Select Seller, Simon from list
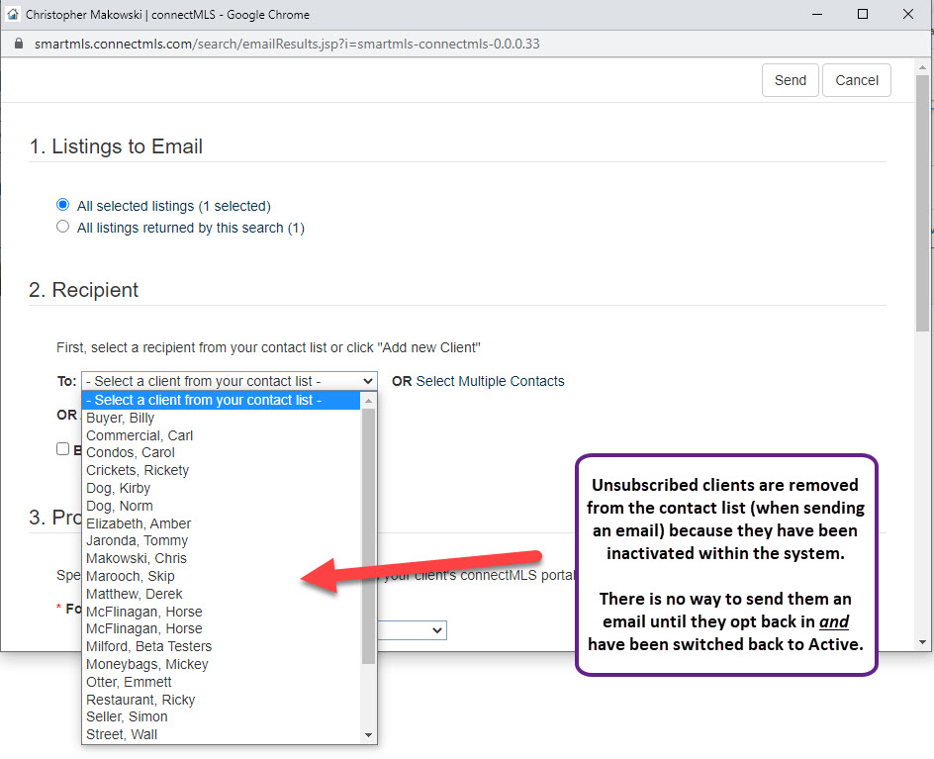934x759 pixels. pos(221,716)
